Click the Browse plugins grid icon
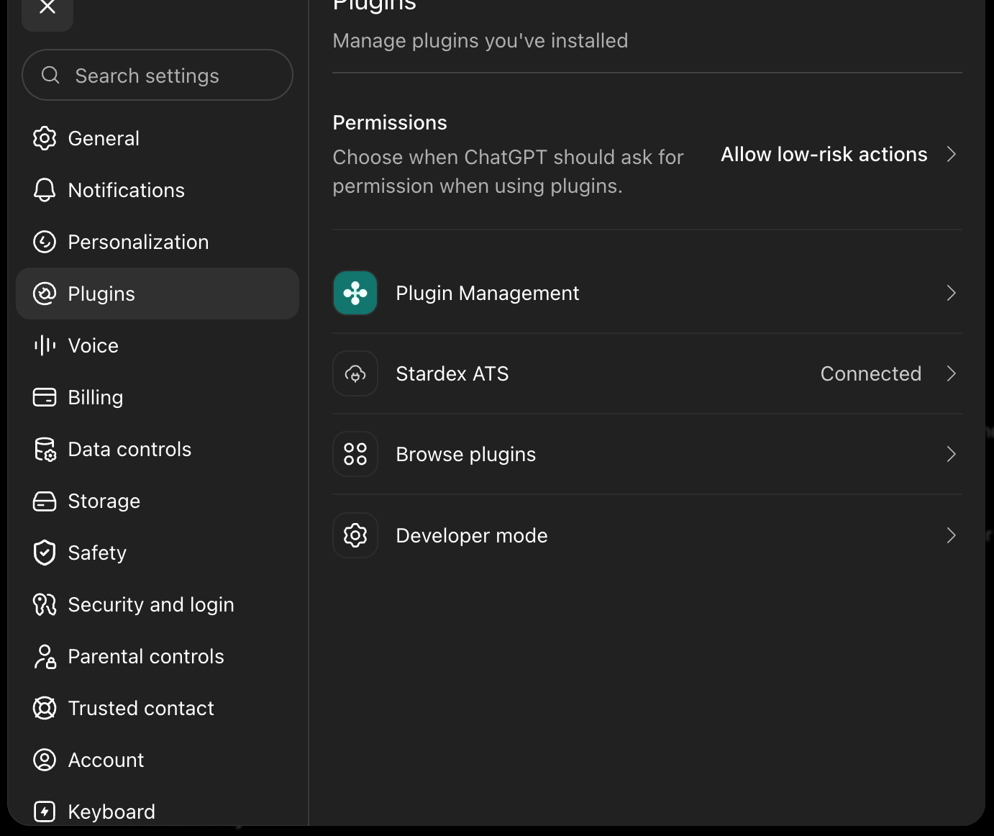Image resolution: width=994 pixels, height=836 pixels. pos(355,454)
